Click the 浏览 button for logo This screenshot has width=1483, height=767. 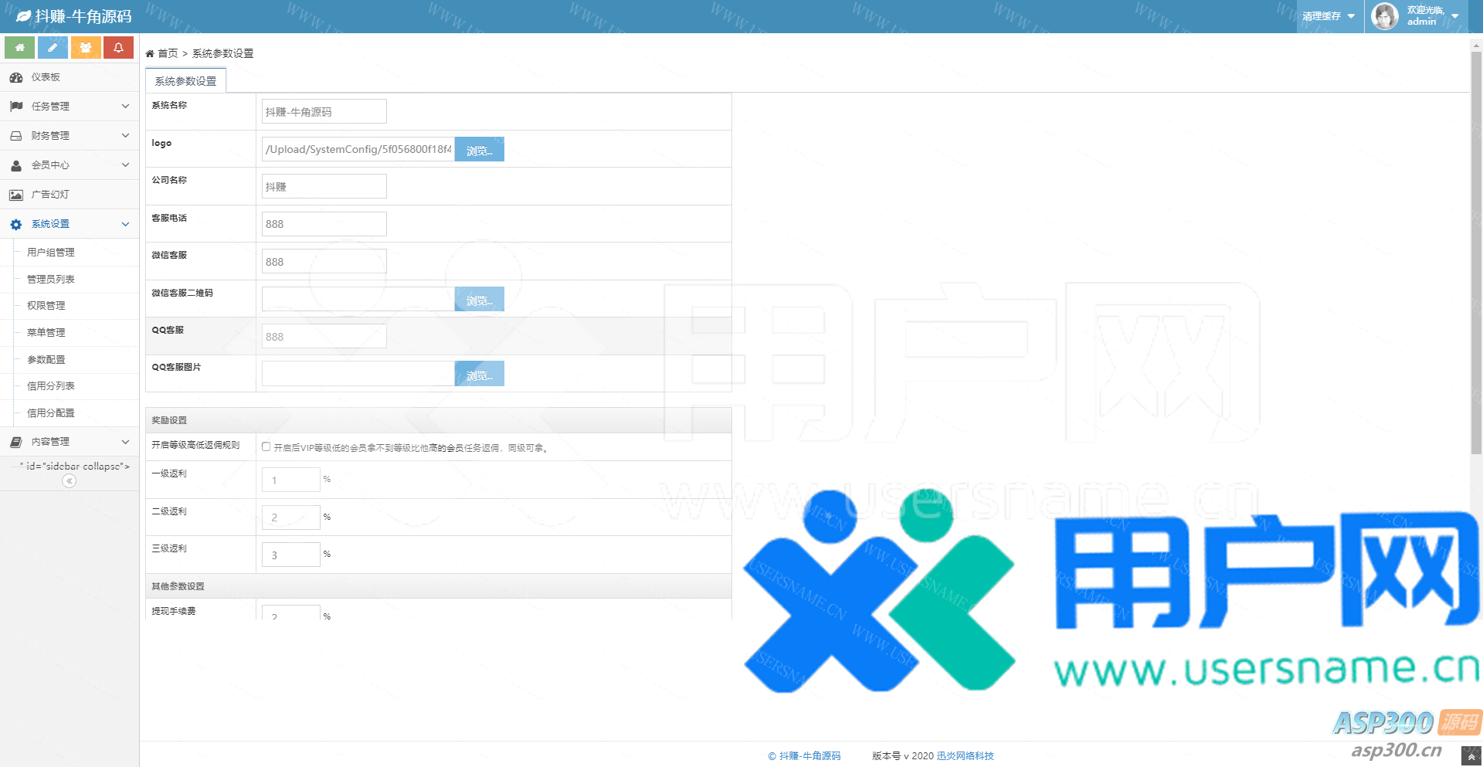(480, 149)
